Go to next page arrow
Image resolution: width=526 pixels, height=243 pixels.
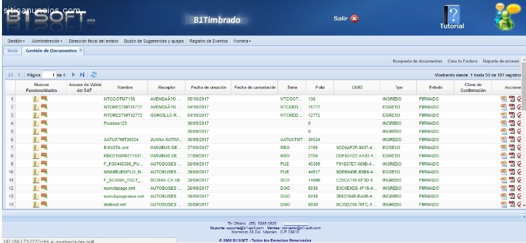[74, 75]
